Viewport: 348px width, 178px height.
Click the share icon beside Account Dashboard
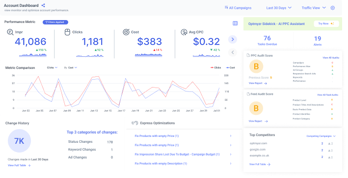click(43, 5)
